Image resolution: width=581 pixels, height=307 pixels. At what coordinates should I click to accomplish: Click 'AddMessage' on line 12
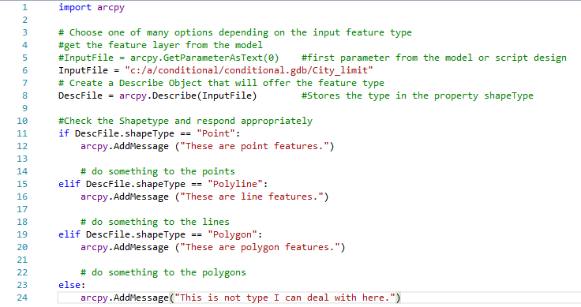click(141, 146)
